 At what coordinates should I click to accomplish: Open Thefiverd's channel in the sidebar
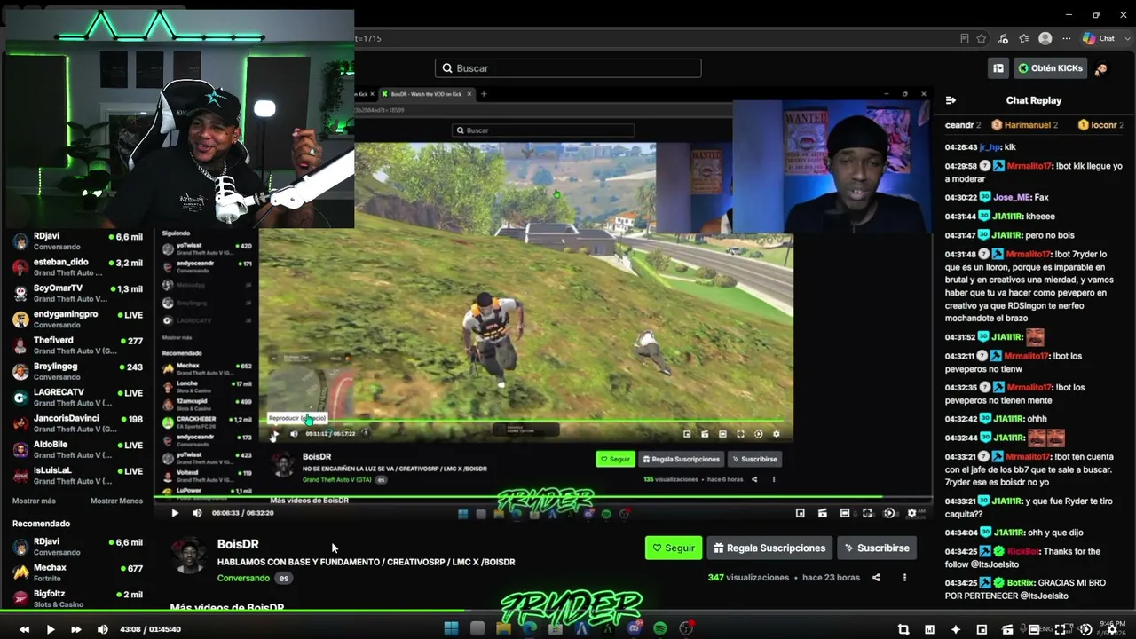point(77,345)
